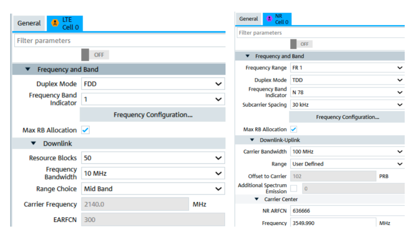Viewport: 417px width, 245px height.
Task: Open the Subcarrier Spacing 30 kHz dropdown
Action: (347, 105)
